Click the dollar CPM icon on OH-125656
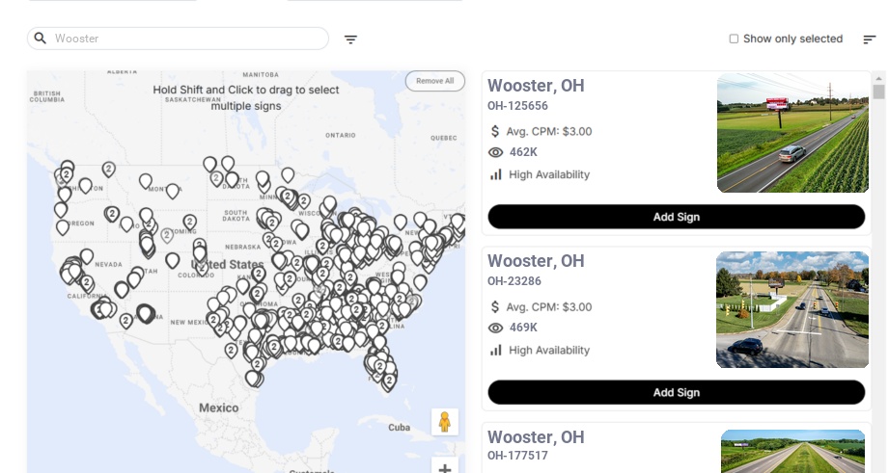This screenshot has width=888, height=473. 495,131
